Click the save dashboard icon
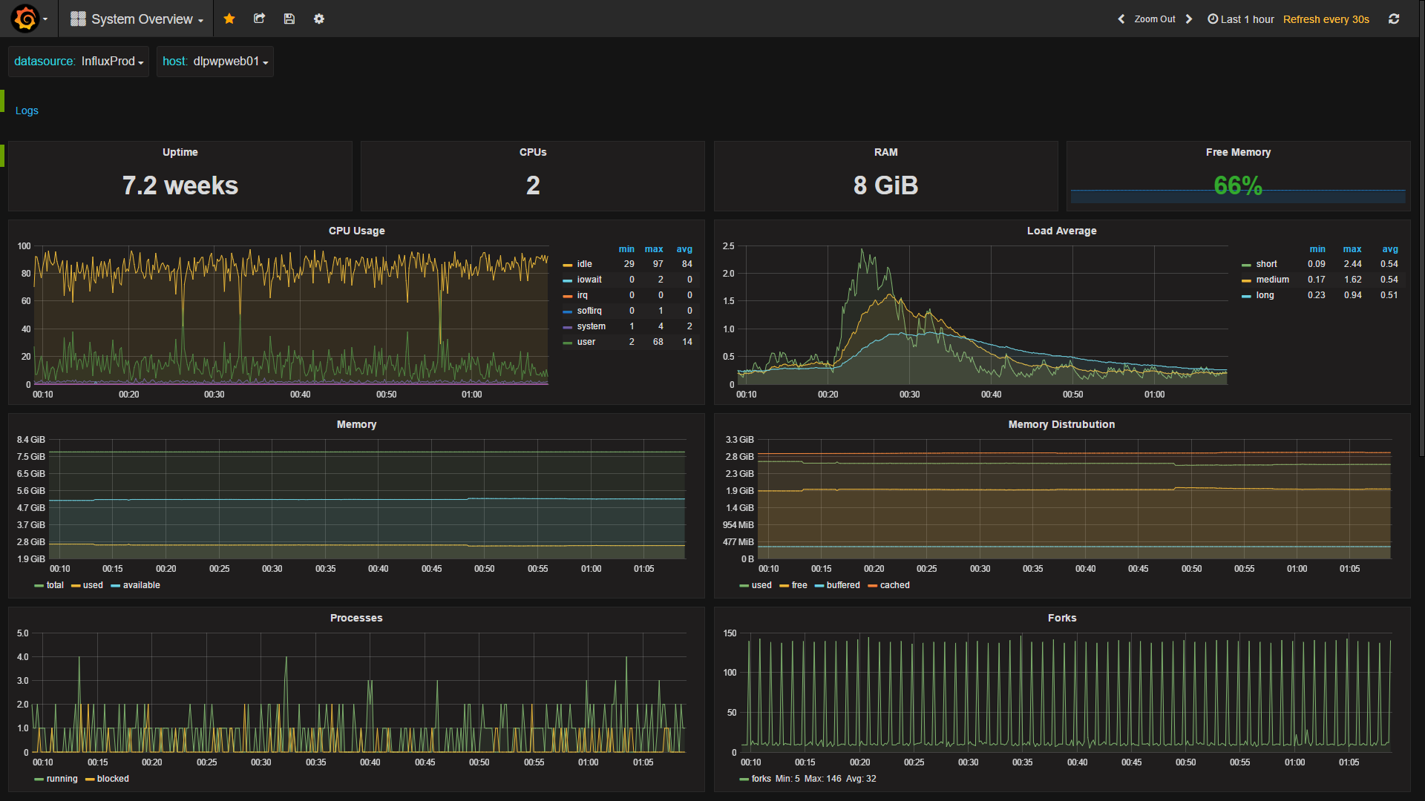Image resolution: width=1425 pixels, height=801 pixels. pyautogui.click(x=289, y=19)
